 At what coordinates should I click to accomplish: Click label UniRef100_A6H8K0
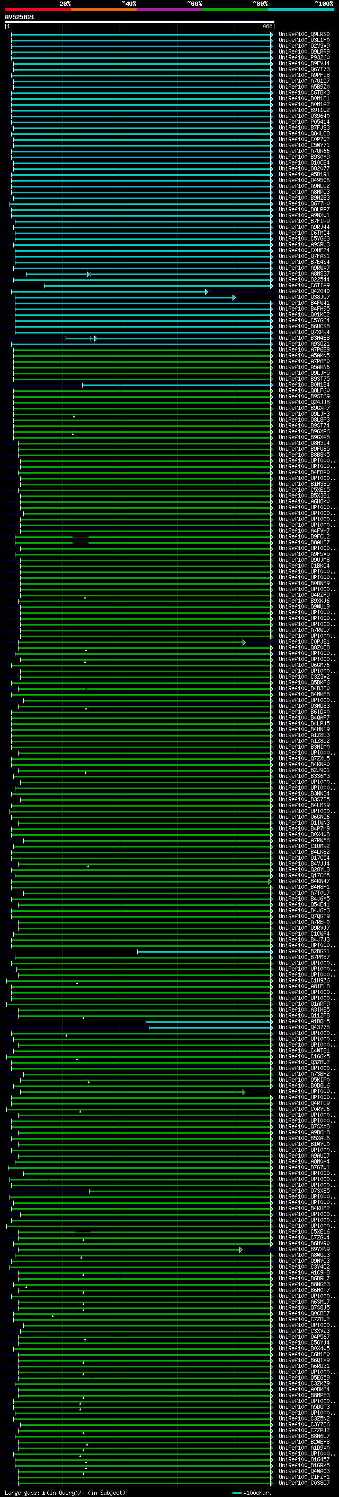(304, 501)
